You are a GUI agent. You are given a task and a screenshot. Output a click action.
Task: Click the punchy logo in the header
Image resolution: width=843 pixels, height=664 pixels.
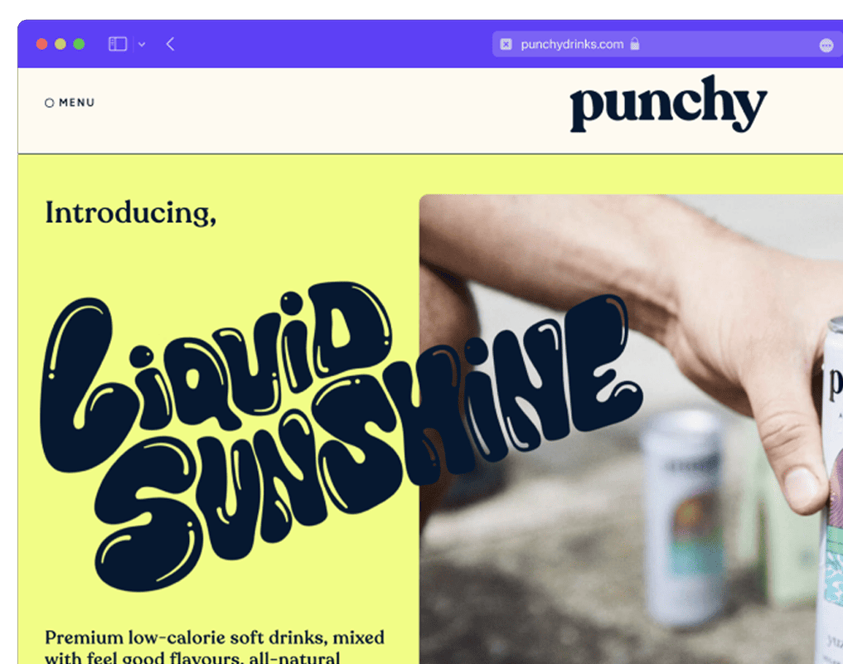[x=668, y=104]
